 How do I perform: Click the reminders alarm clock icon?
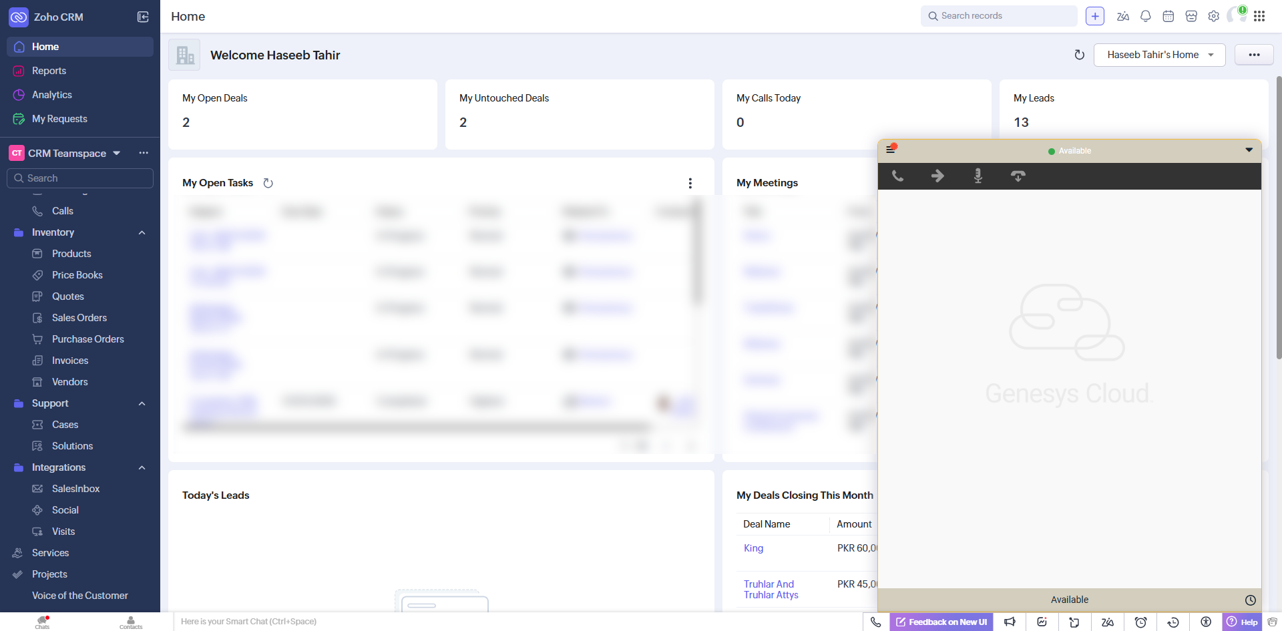point(1140,622)
